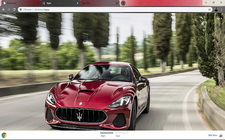Go forward with the forward arrow

9,9
